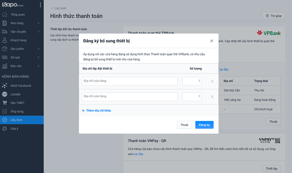
Task: Close the Đăng ký bổ sung thiết bị dialog
Action: click(x=212, y=41)
